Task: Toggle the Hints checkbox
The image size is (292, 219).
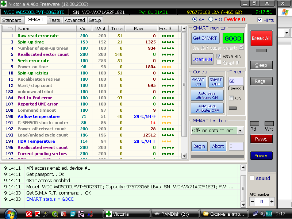Action: [x=260, y=20]
